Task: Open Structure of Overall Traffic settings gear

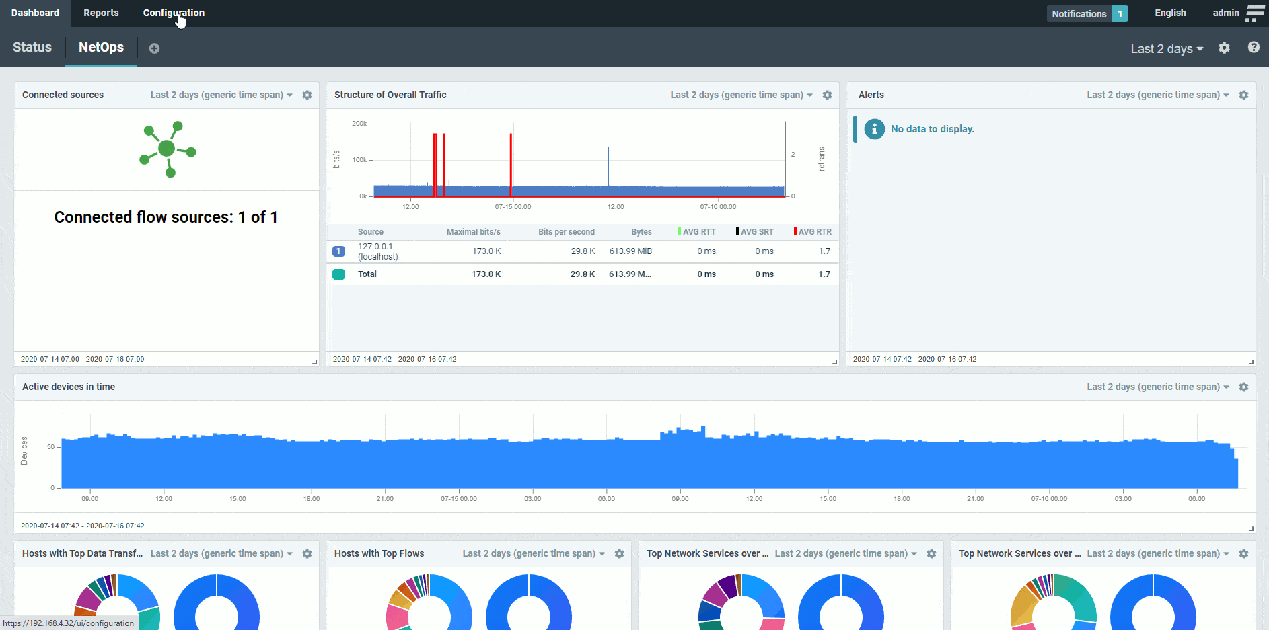Action: [827, 95]
